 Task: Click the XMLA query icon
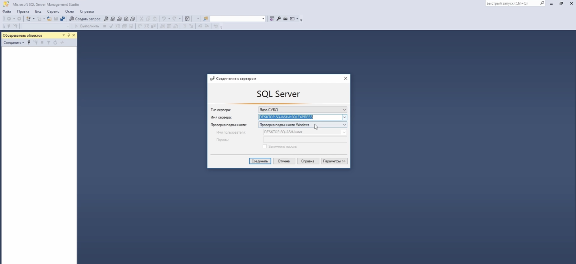pyautogui.click(x=126, y=19)
